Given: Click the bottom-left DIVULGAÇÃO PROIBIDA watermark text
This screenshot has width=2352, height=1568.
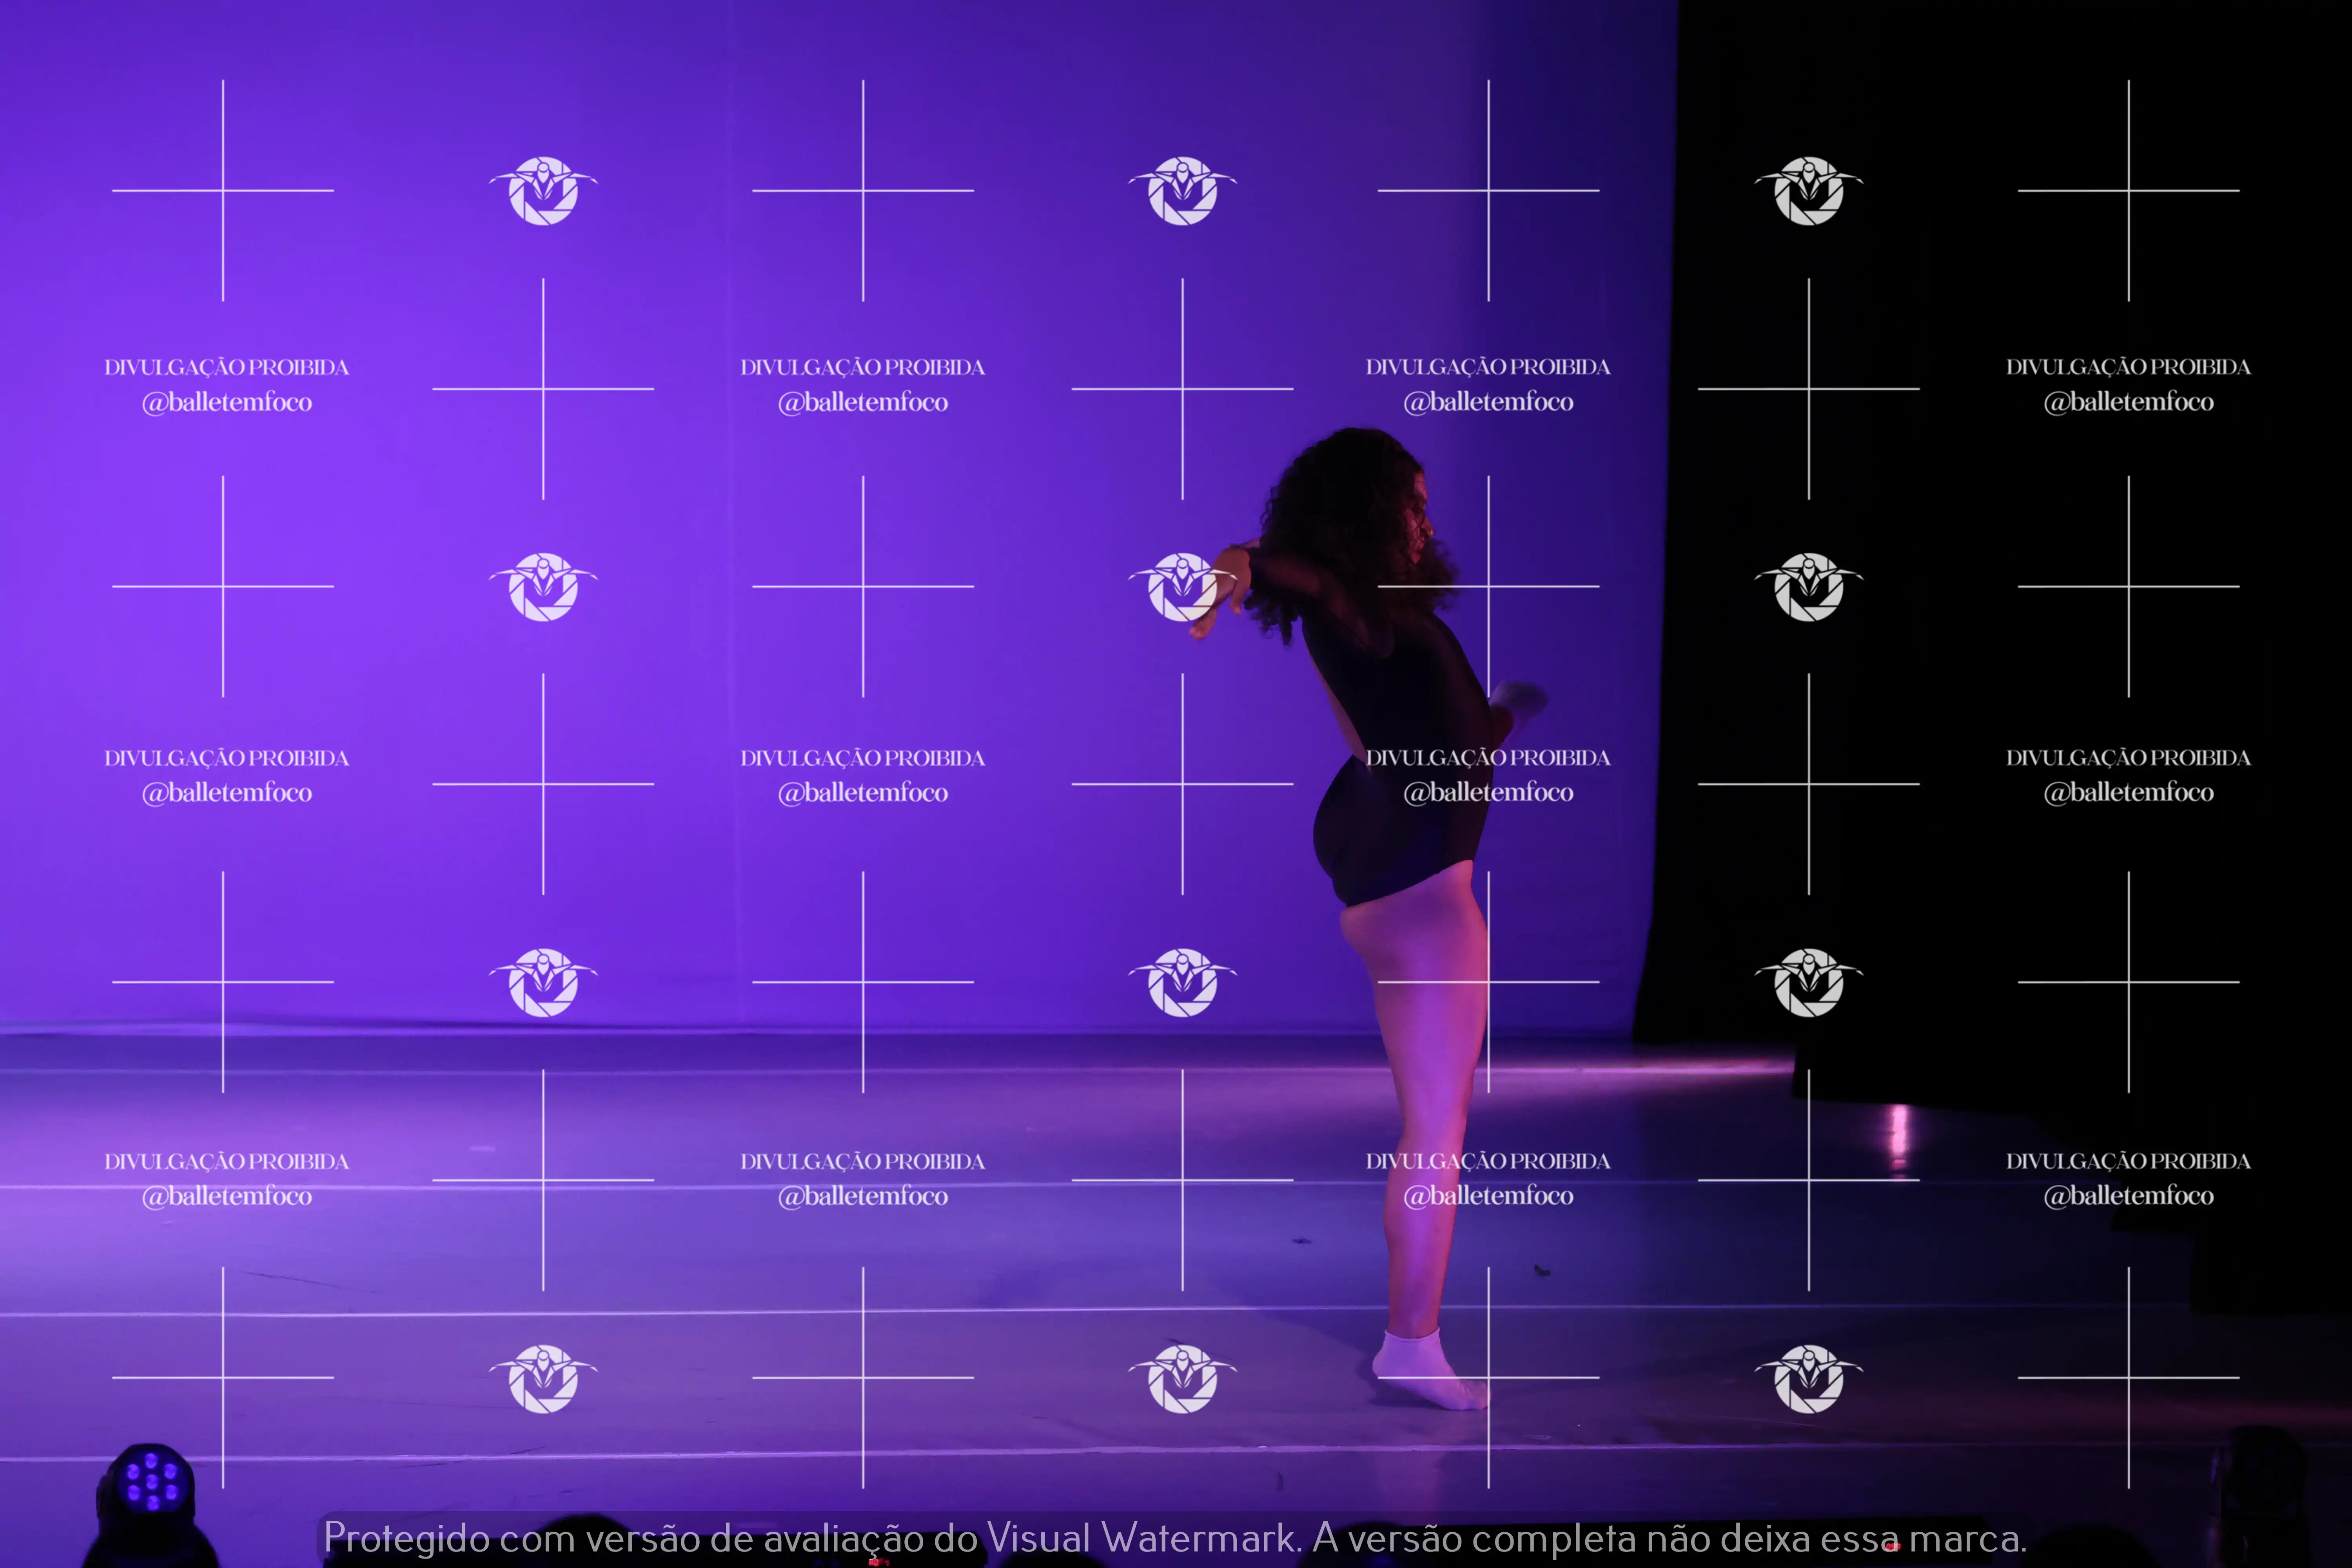Looking at the screenshot, I should pos(227,1161).
